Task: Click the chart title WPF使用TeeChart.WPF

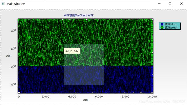Action: point(79,15)
